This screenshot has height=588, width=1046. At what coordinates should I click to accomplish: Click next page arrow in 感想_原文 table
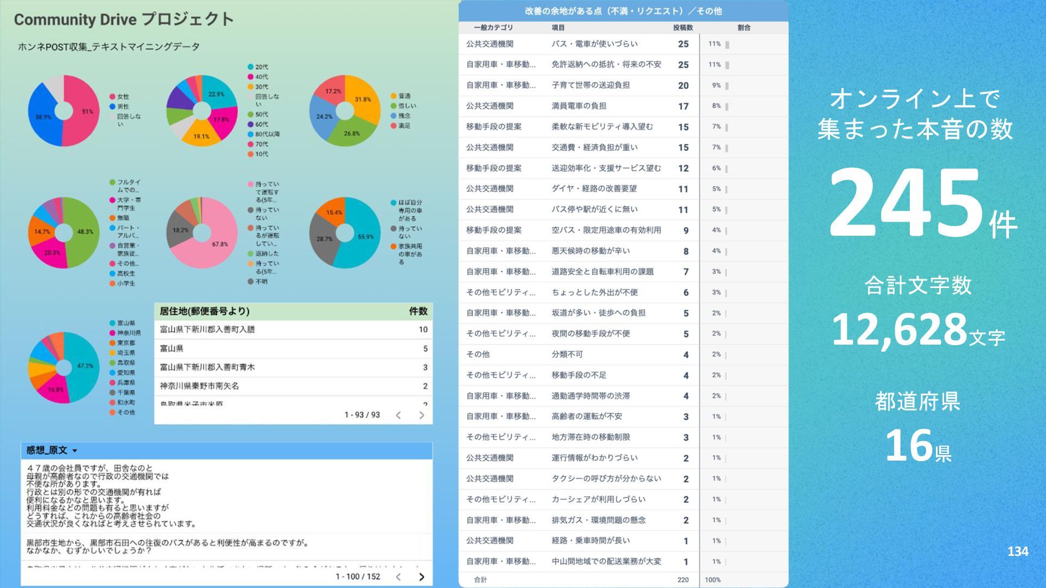[421, 577]
